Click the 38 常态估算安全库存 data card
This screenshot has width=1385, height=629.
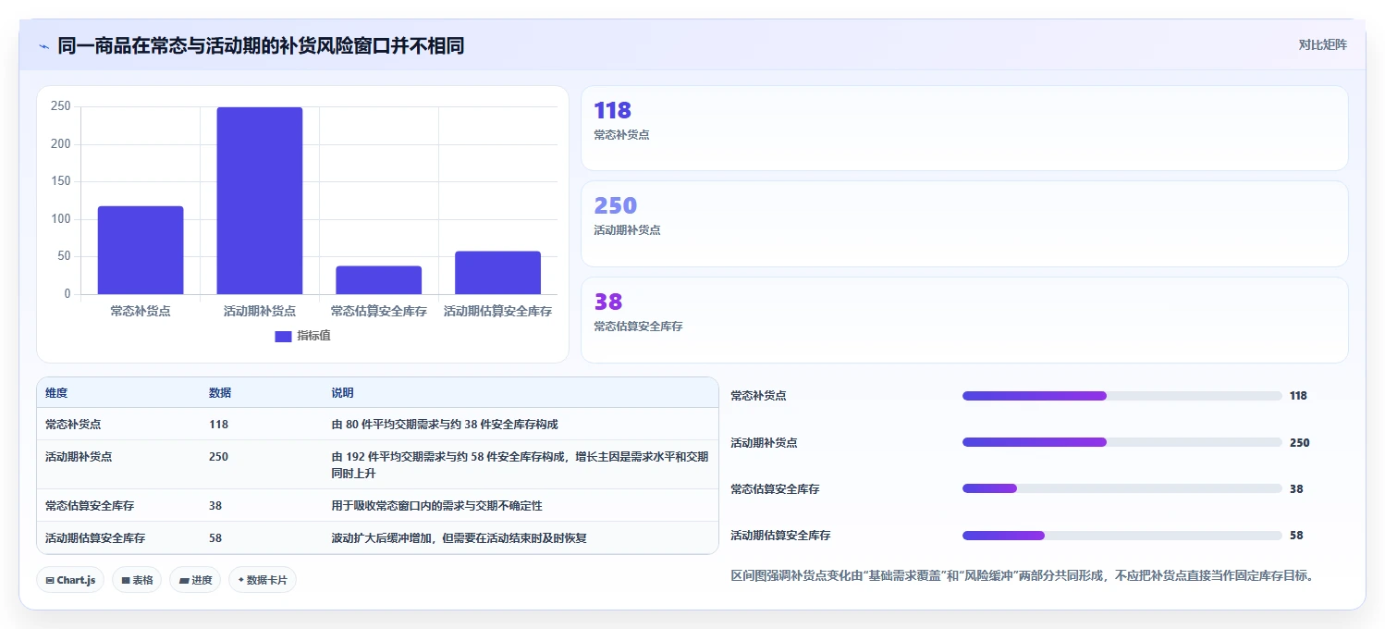(x=964, y=320)
